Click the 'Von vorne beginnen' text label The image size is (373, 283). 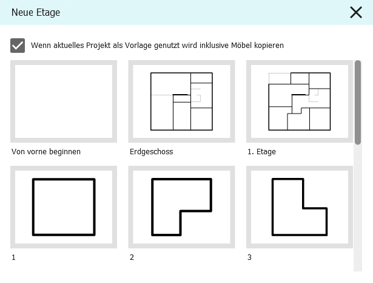coord(45,151)
